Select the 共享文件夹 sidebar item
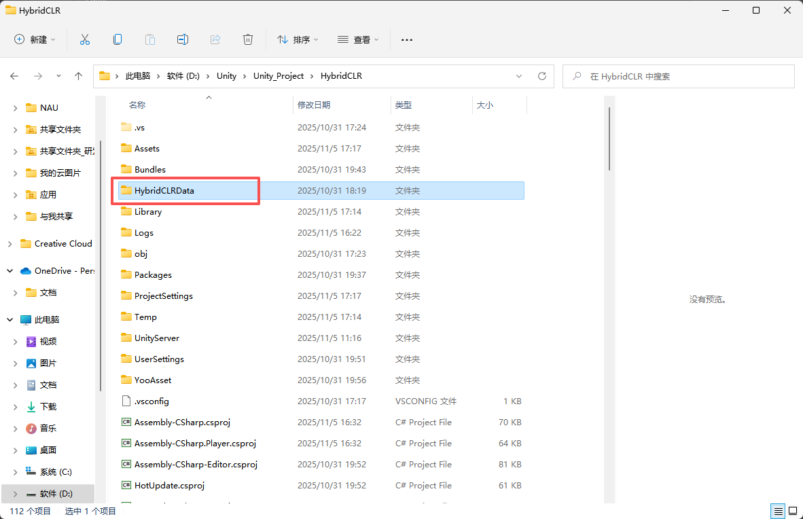The image size is (803, 519). coord(60,130)
